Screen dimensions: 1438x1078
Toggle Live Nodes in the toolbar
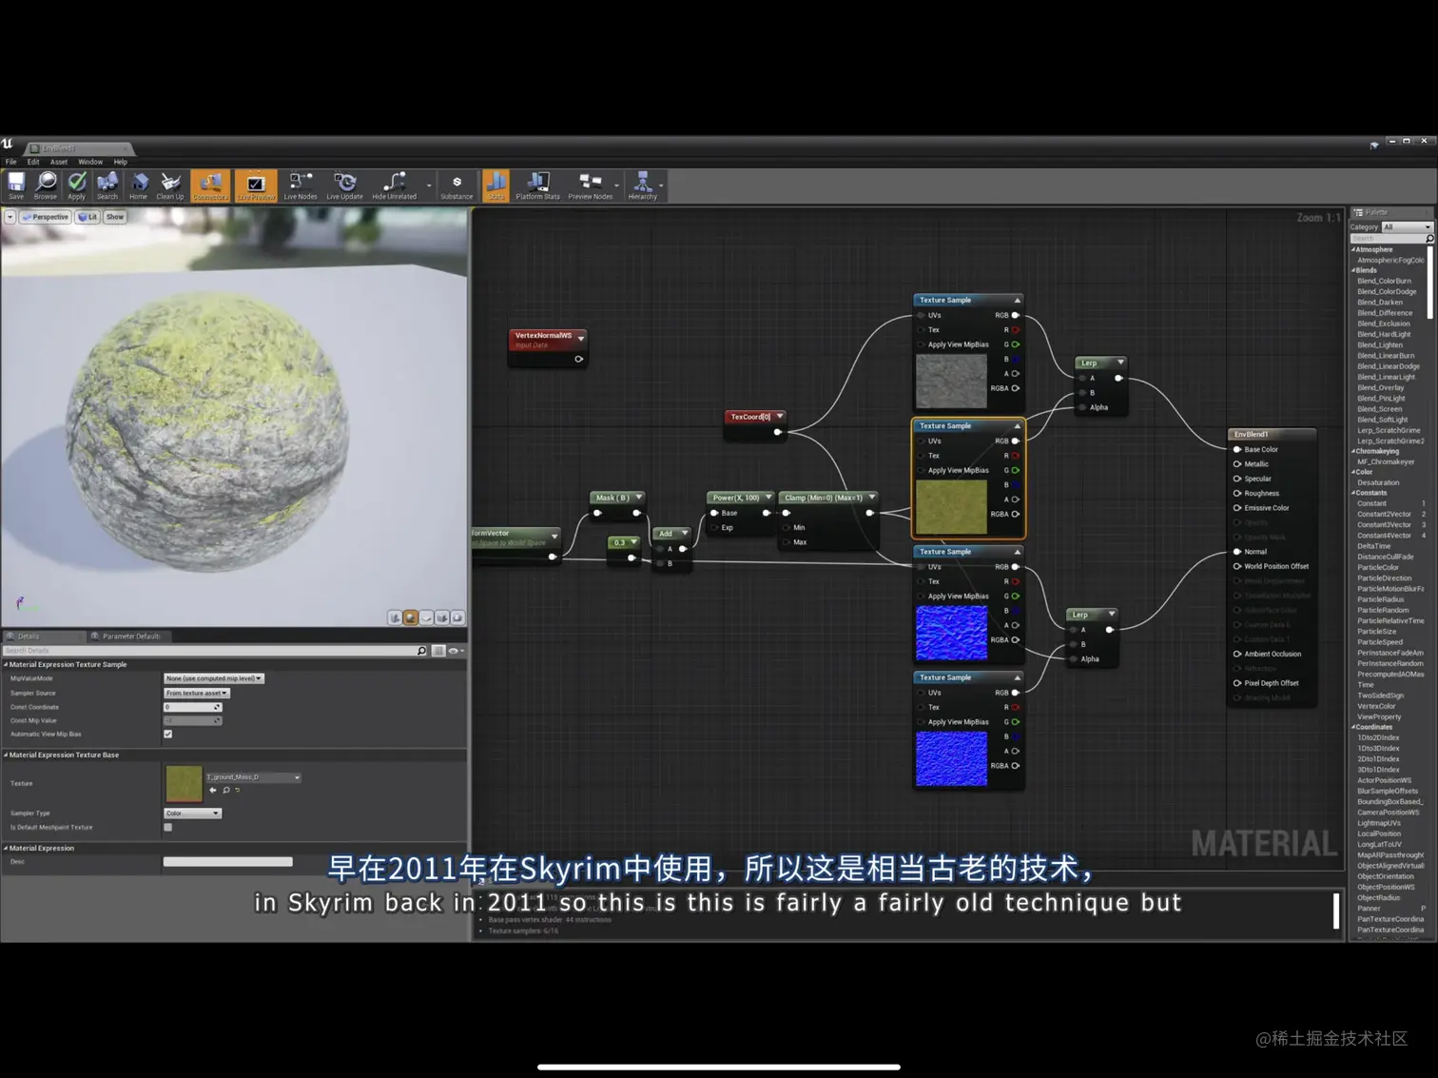pyautogui.click(x=301, y=186)
